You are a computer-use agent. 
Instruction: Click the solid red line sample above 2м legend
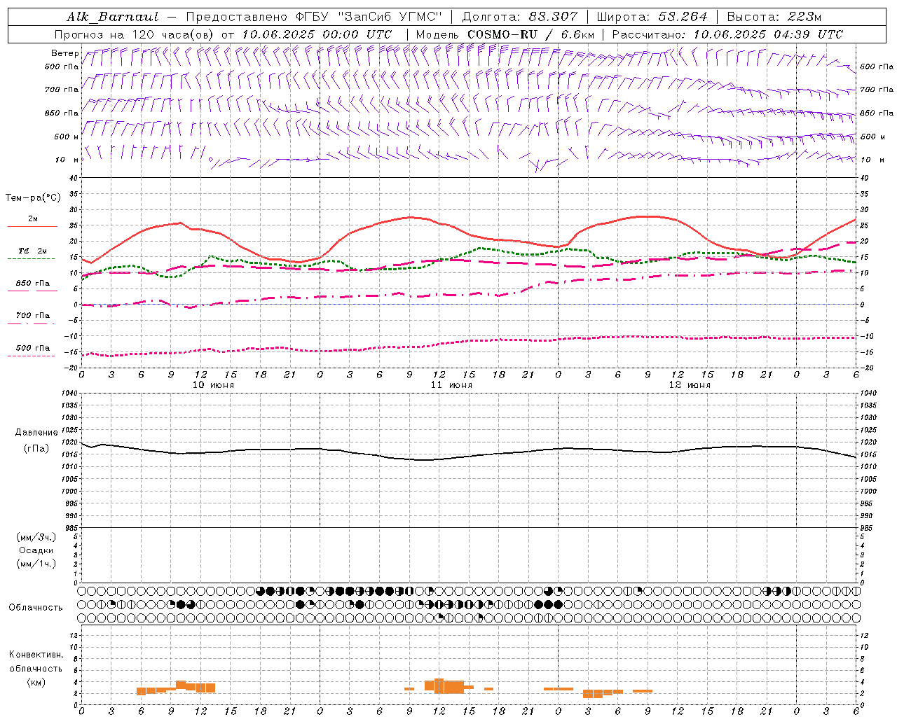pos(32,226)
